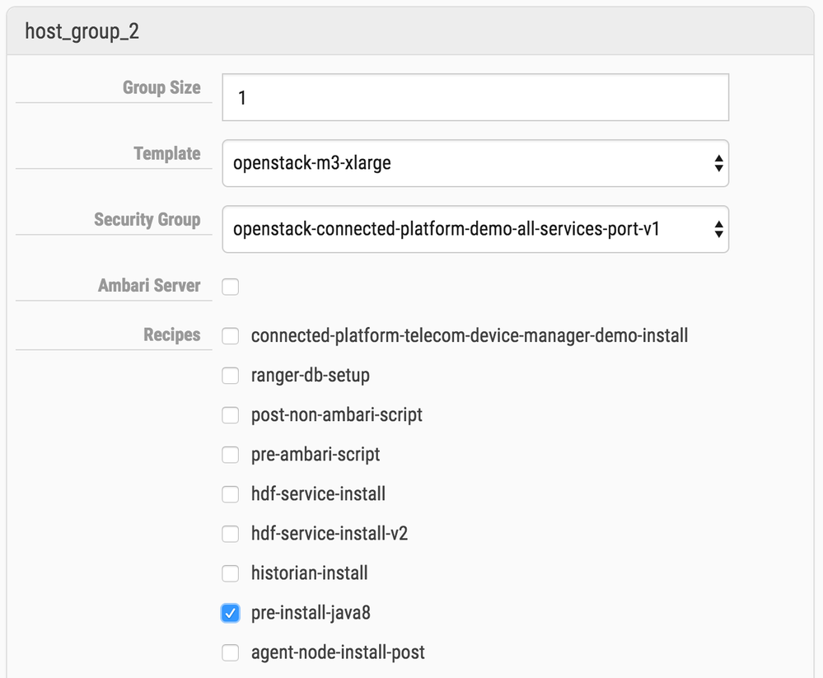This screenshot has width=823, height=678.
Task: Tick the ranger-db-setup recipe checkbox
Action: 231,376
